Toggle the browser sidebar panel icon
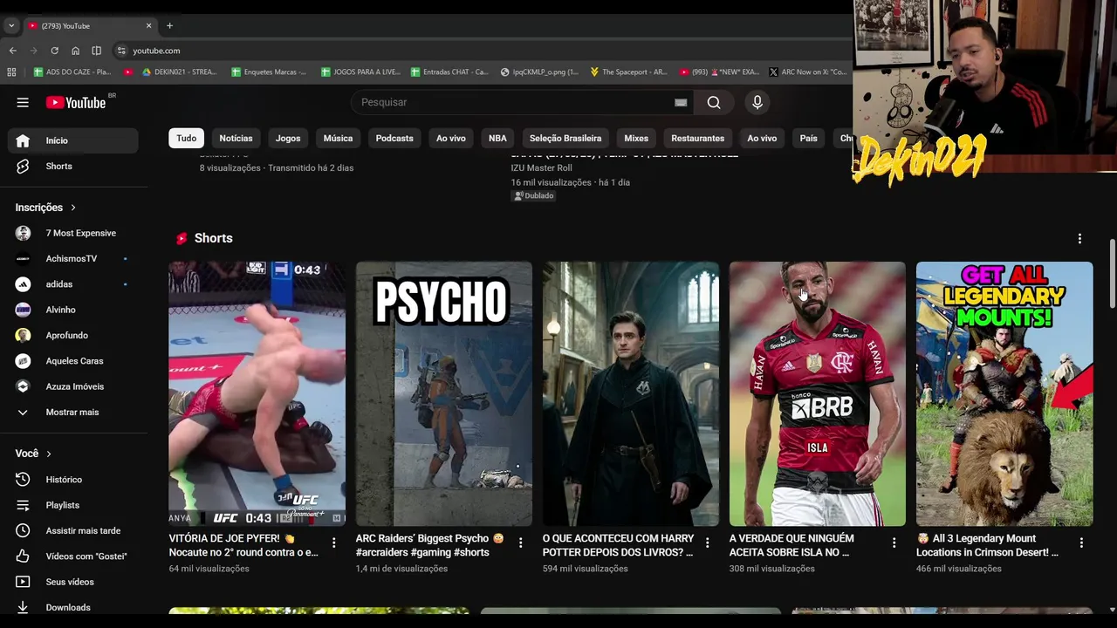Screen dimensions: 1117x628 click(x=96, y=51)
